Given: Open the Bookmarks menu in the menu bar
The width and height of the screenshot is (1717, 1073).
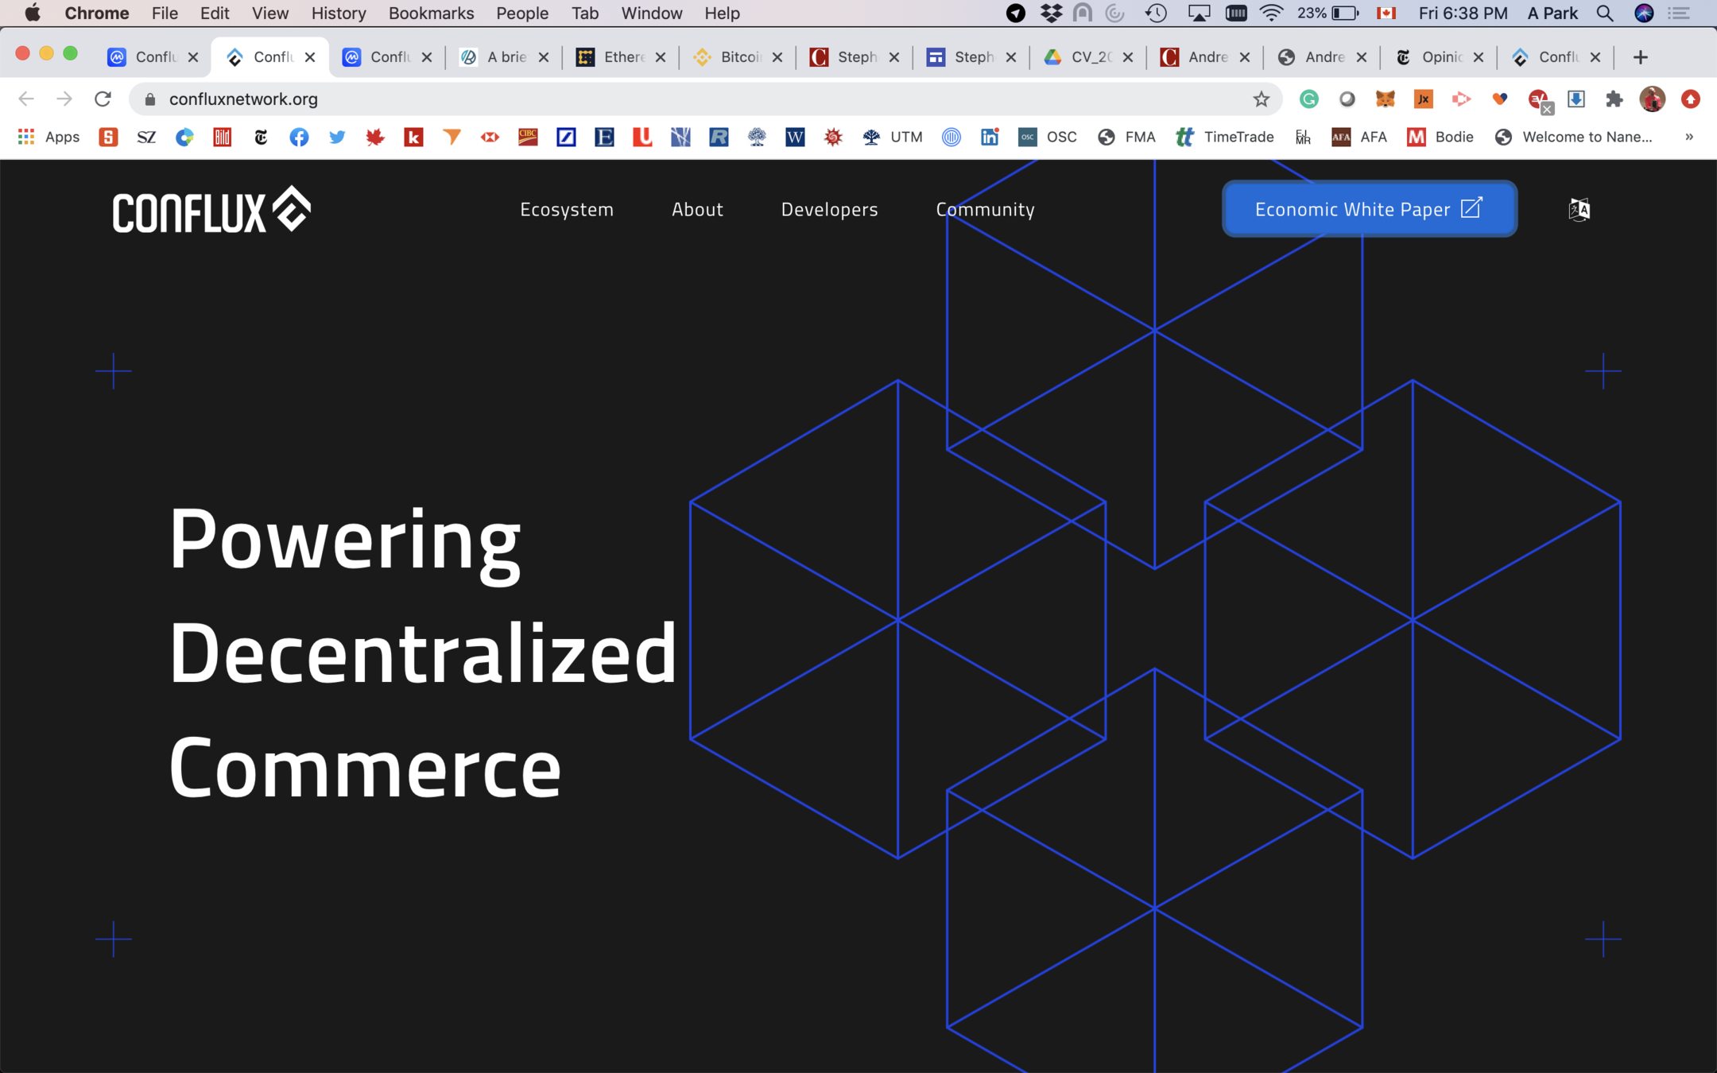Looking at the screenshot, I should tap(430, 13).
